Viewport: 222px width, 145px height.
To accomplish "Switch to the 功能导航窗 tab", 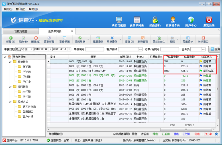I will click(x=21, y=31).
